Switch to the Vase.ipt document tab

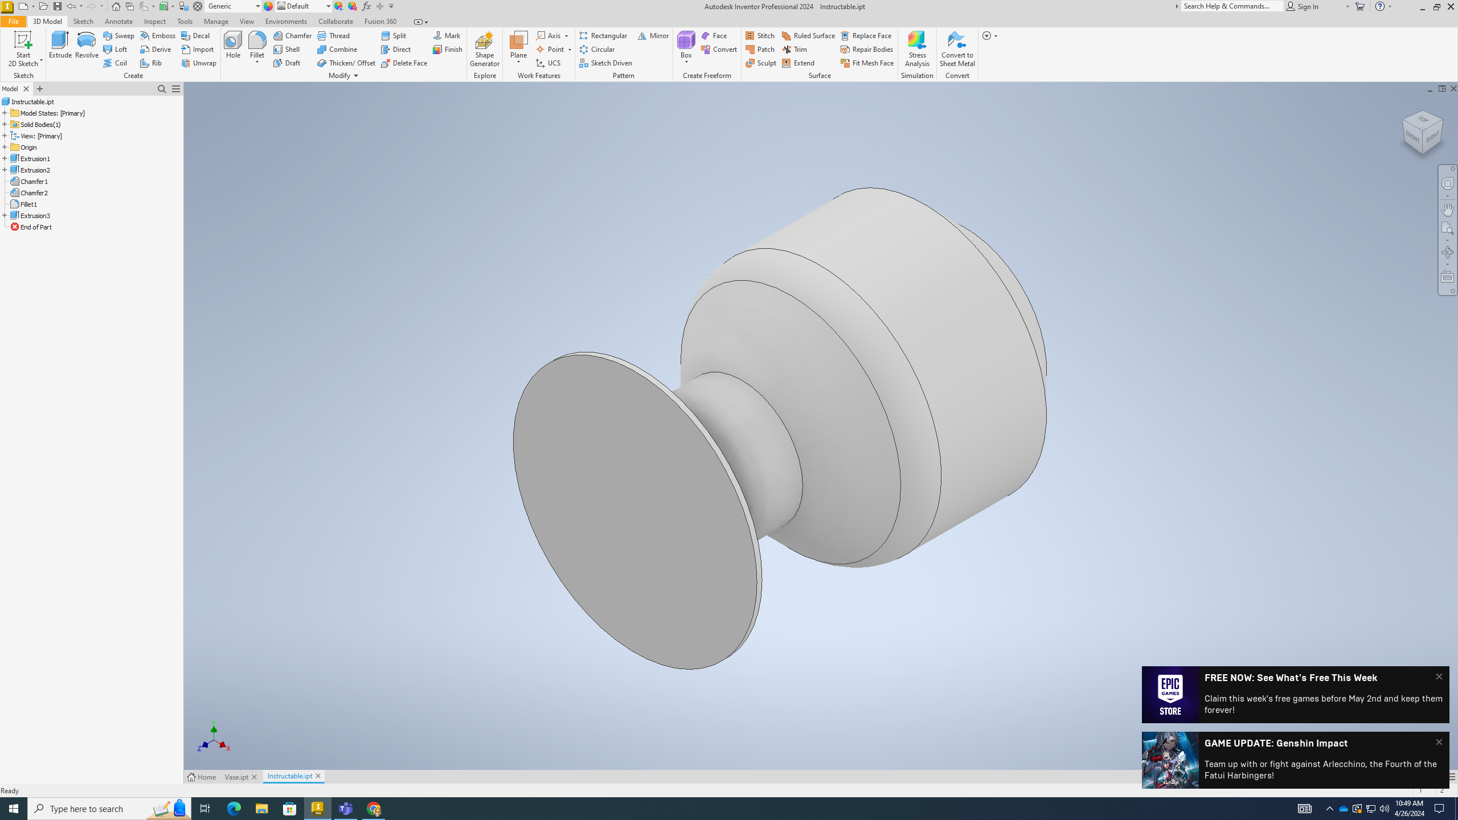(x=236, y=777)
